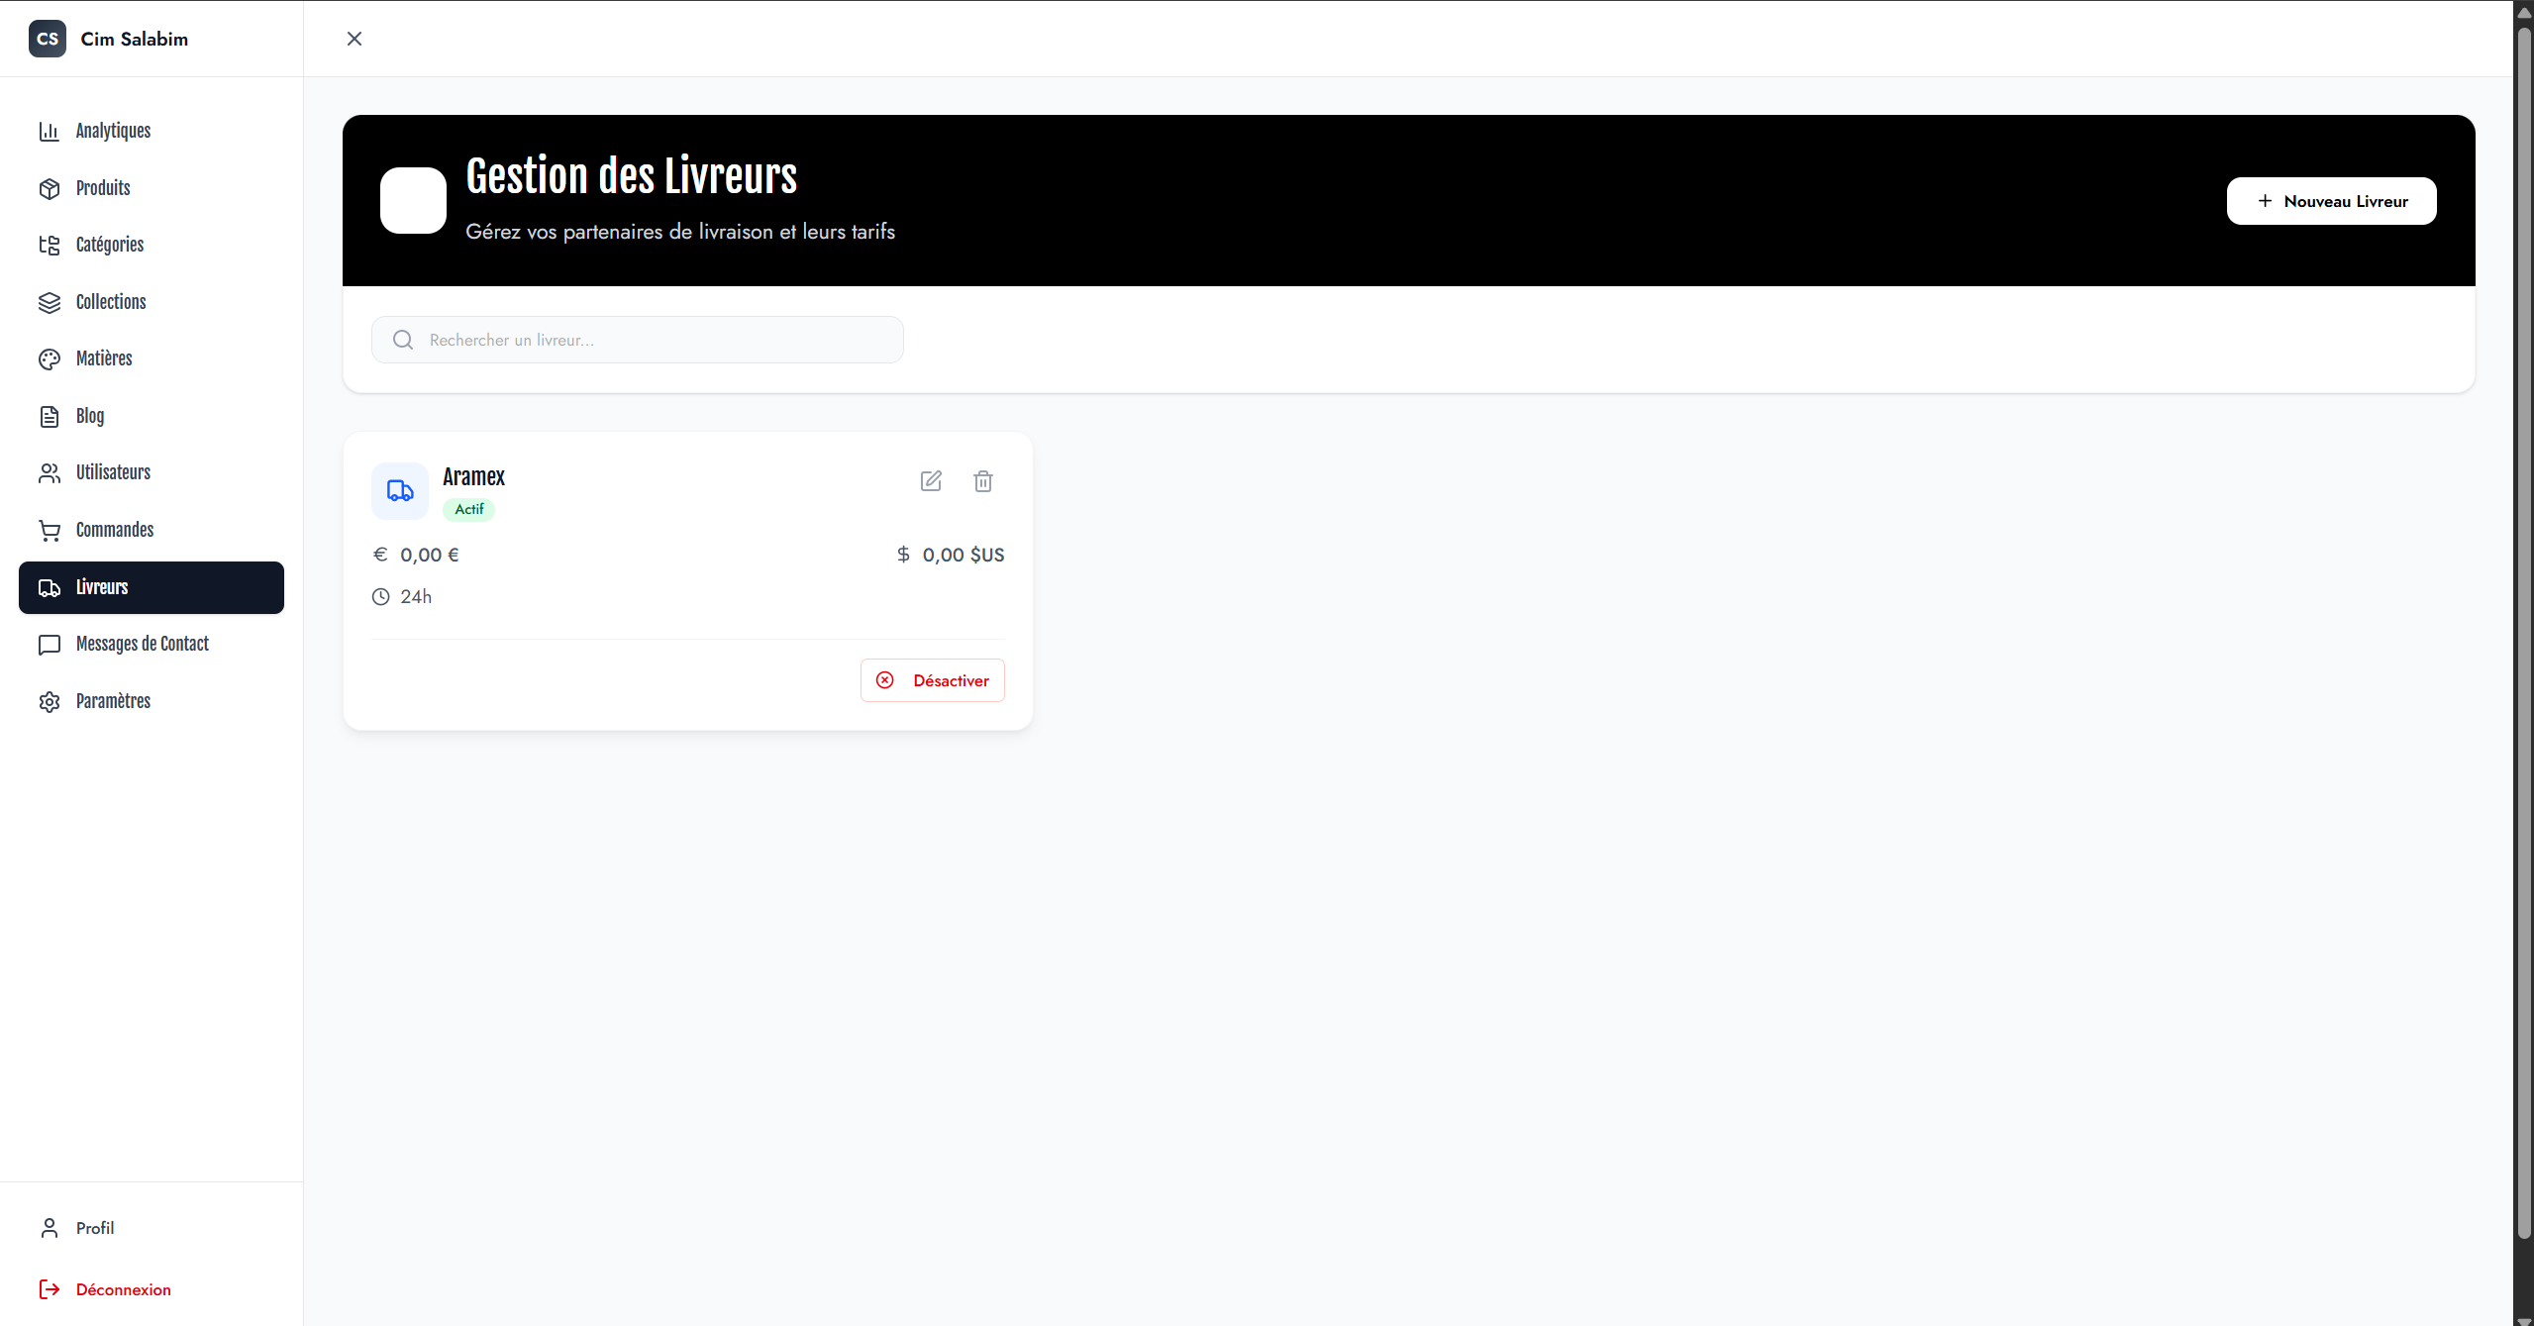Click the Commandes shopping cart icon
Viewport: 2534px width, 1326px height.
tap(50, 530)
